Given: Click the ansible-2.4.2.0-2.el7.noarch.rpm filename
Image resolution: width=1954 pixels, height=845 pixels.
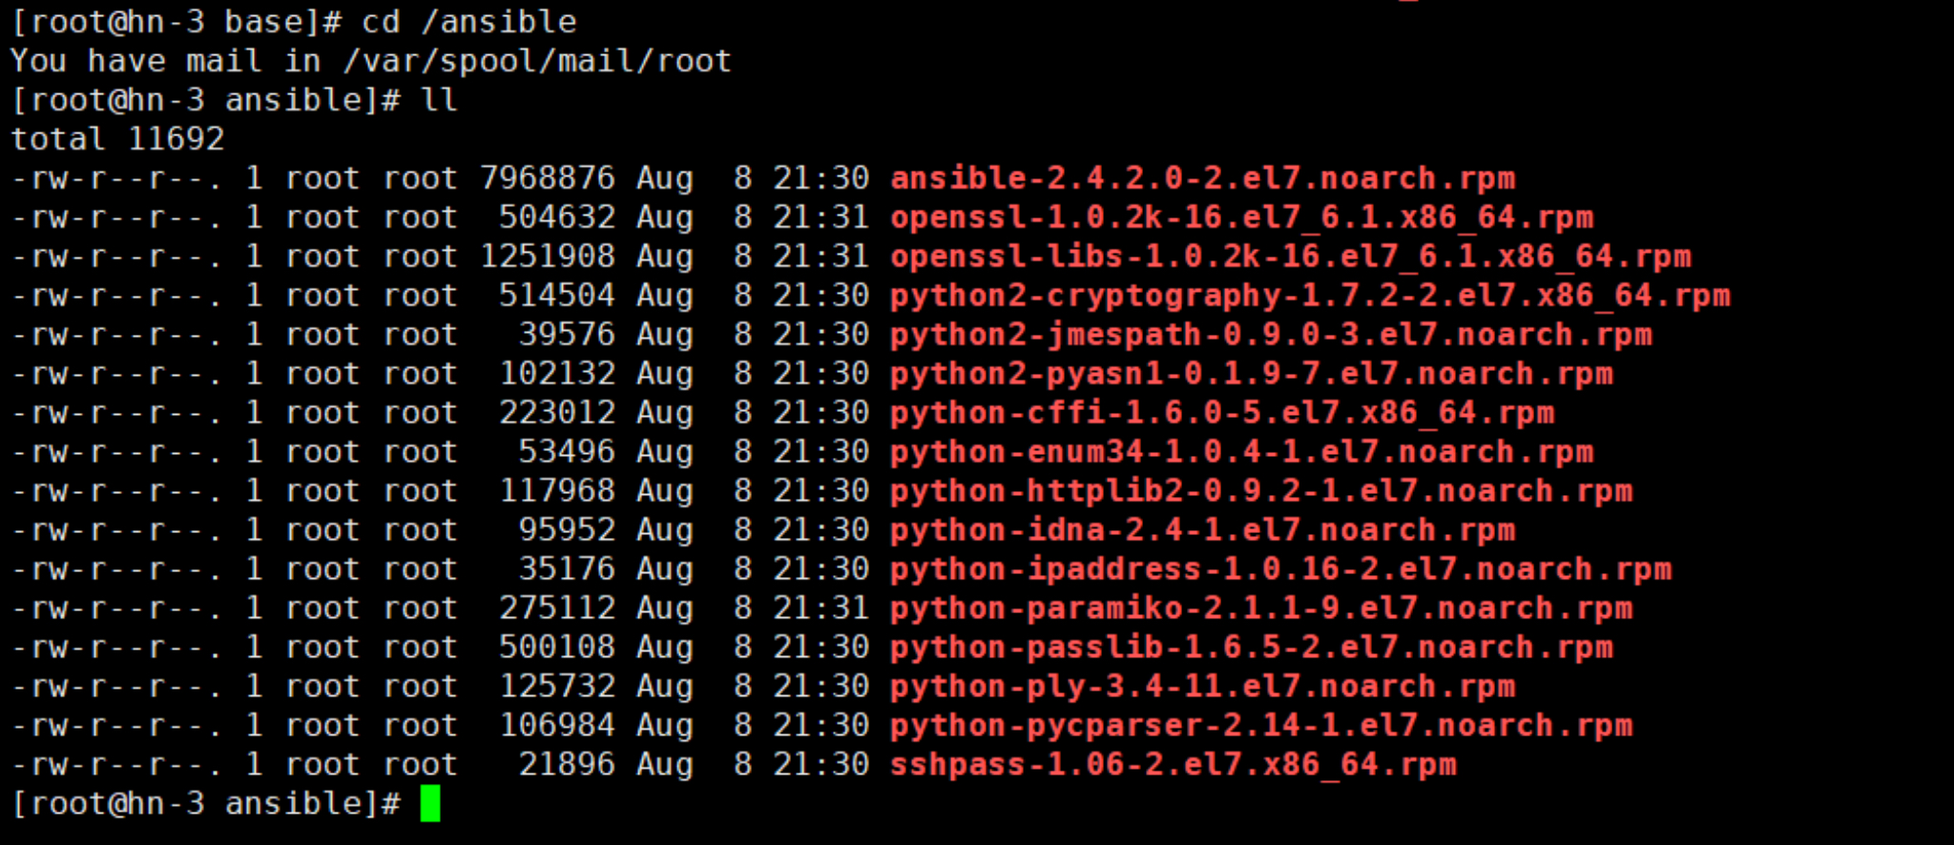Looking at the screenshot, I should tap(1202, 178).
